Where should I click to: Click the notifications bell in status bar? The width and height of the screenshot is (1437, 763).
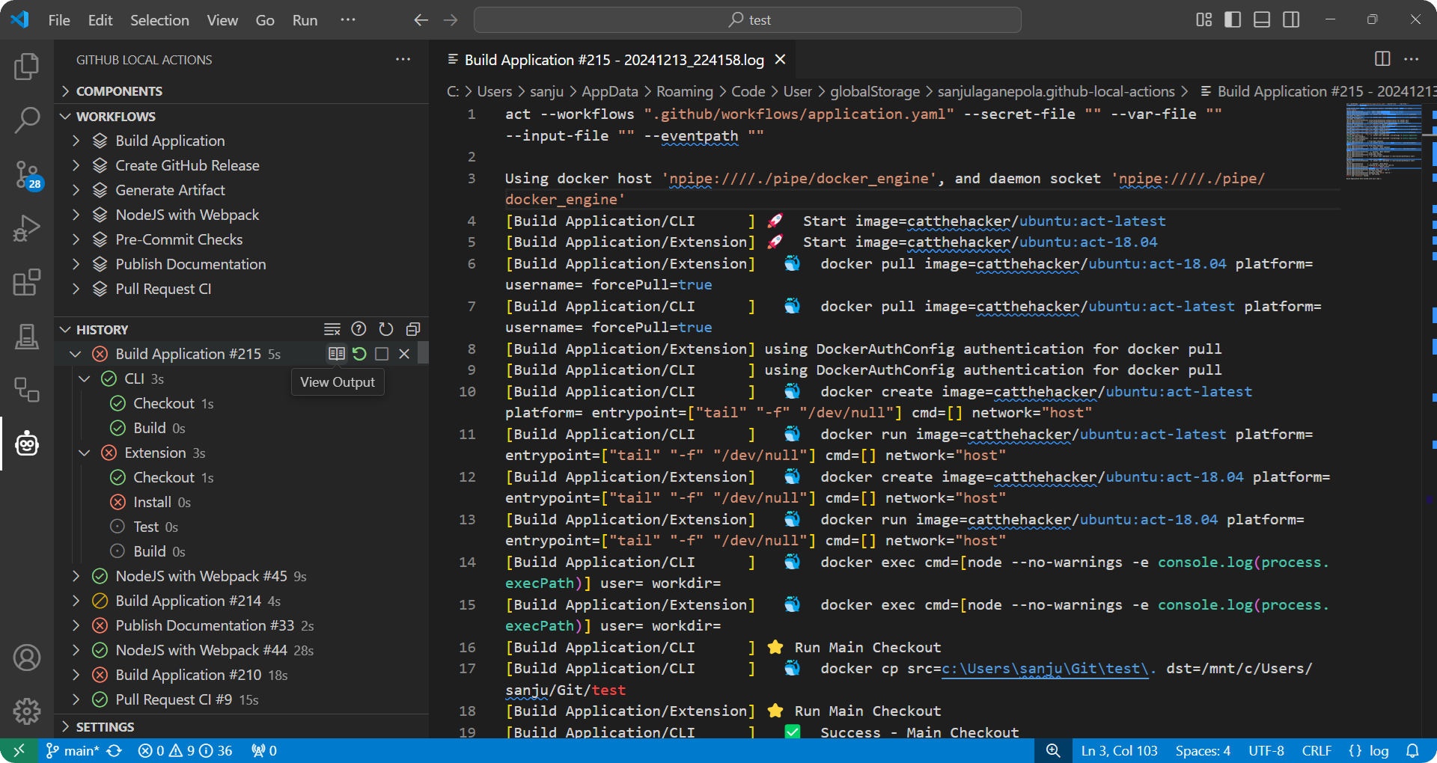(x=1412, y=750)
